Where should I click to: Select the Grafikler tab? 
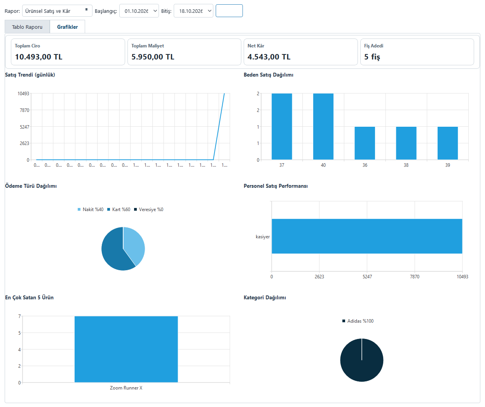click(67, 27)
